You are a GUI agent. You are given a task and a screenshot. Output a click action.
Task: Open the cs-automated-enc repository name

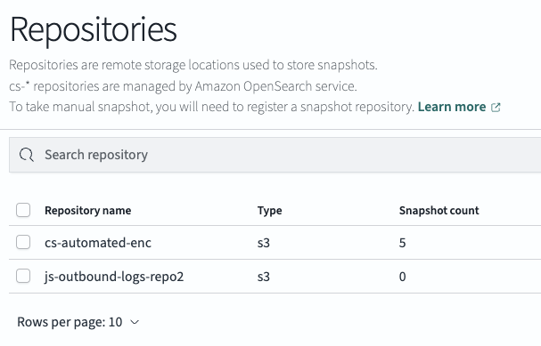click(98, 243)
